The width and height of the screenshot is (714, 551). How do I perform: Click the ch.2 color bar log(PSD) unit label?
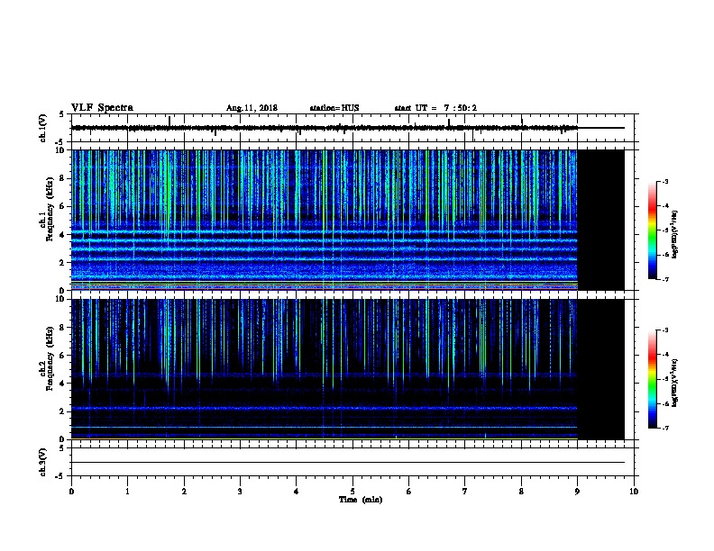[674, 383]
